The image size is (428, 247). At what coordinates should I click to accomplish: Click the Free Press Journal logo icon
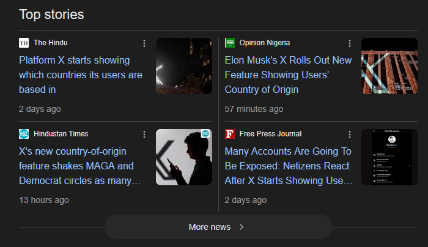[229, 134]
